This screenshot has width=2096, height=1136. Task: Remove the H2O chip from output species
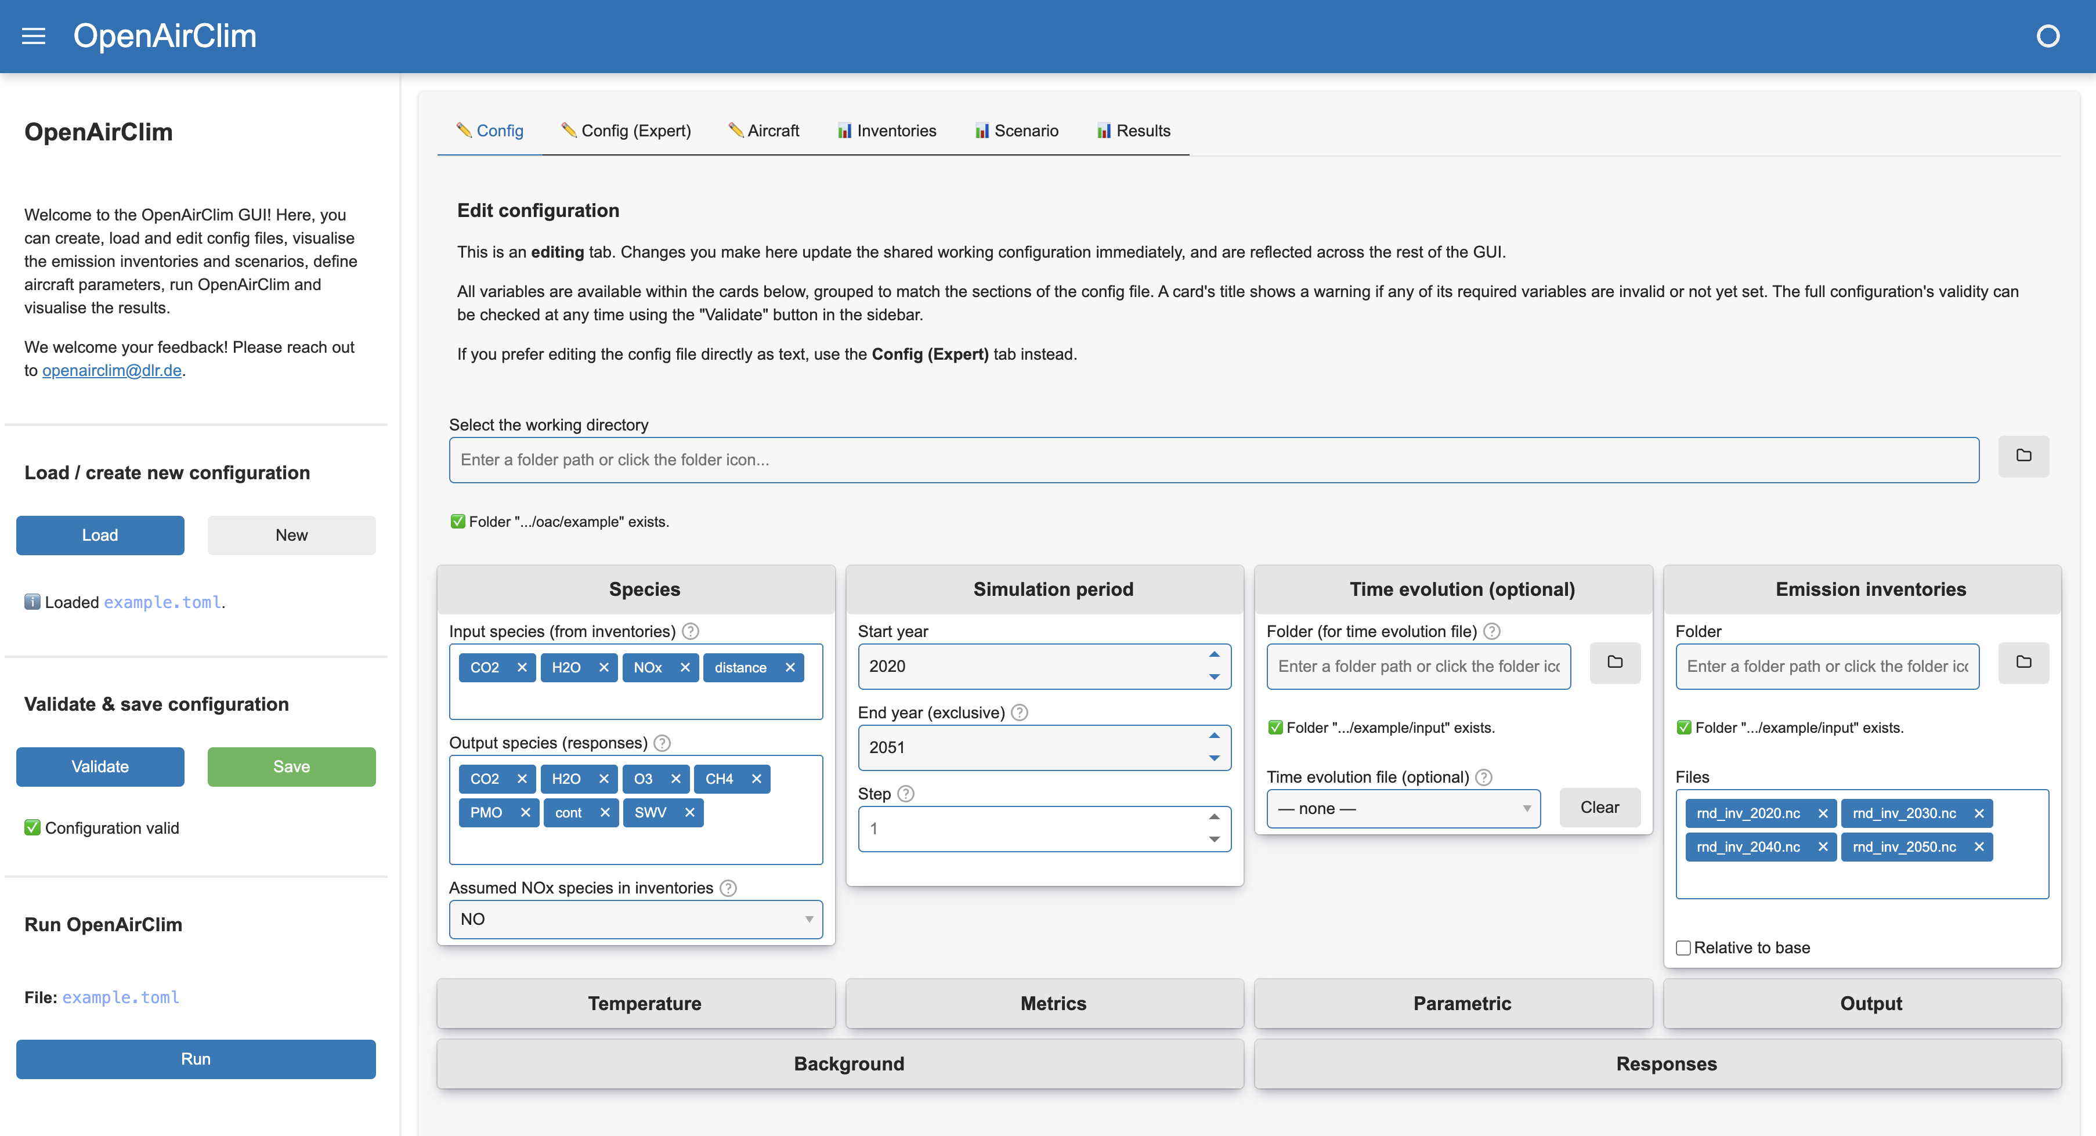click(x=603, y=779)
